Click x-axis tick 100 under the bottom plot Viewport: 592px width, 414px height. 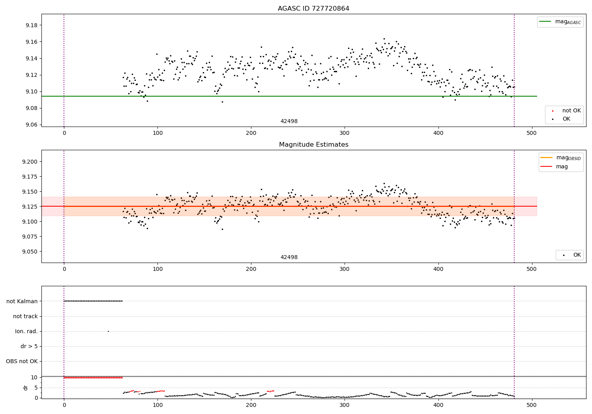coord(157,405)
